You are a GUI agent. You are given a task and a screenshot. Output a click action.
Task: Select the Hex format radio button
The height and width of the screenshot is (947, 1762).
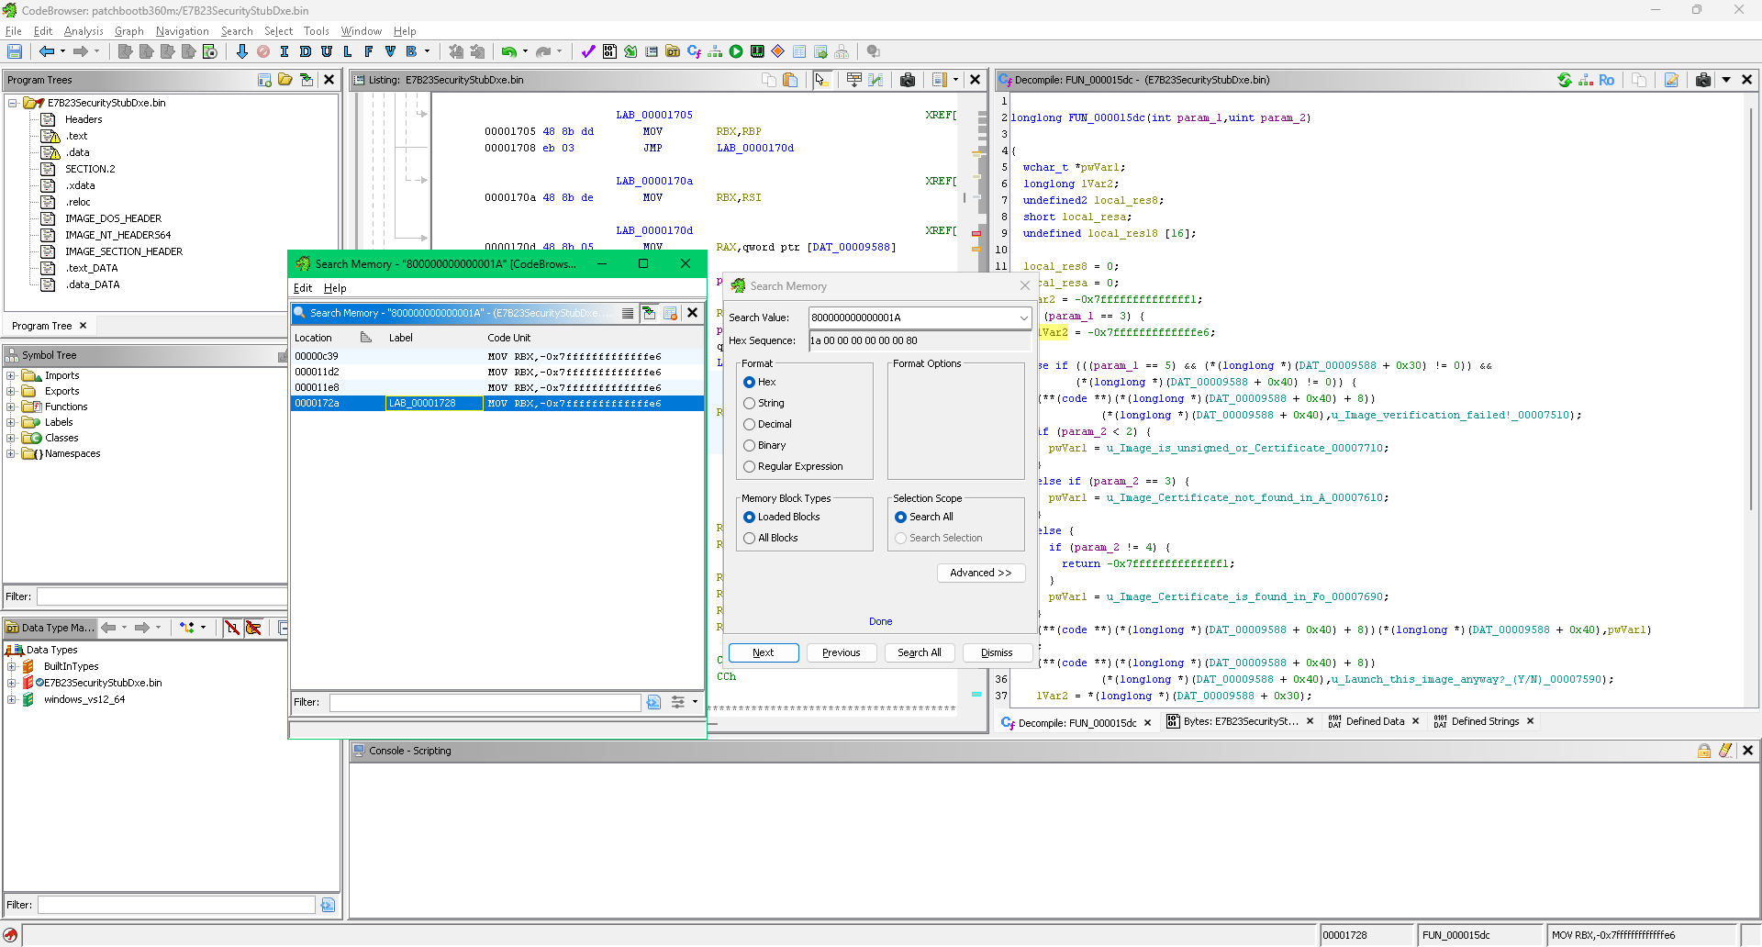click(x=749, y=382)
